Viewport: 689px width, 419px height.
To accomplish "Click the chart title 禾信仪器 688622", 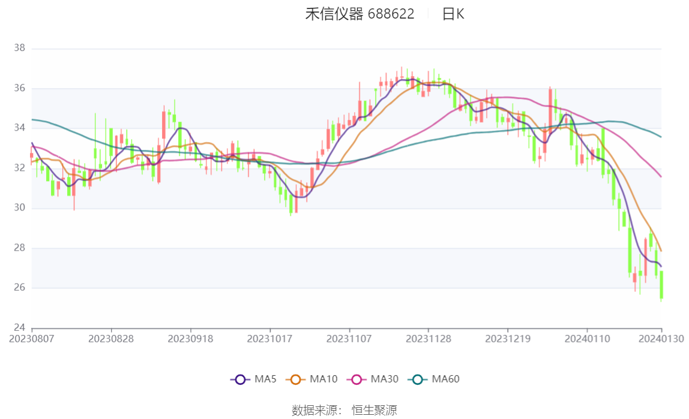I will [360, 14].
